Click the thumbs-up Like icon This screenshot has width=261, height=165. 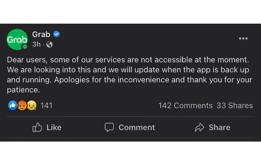click(x=37, y=127)
